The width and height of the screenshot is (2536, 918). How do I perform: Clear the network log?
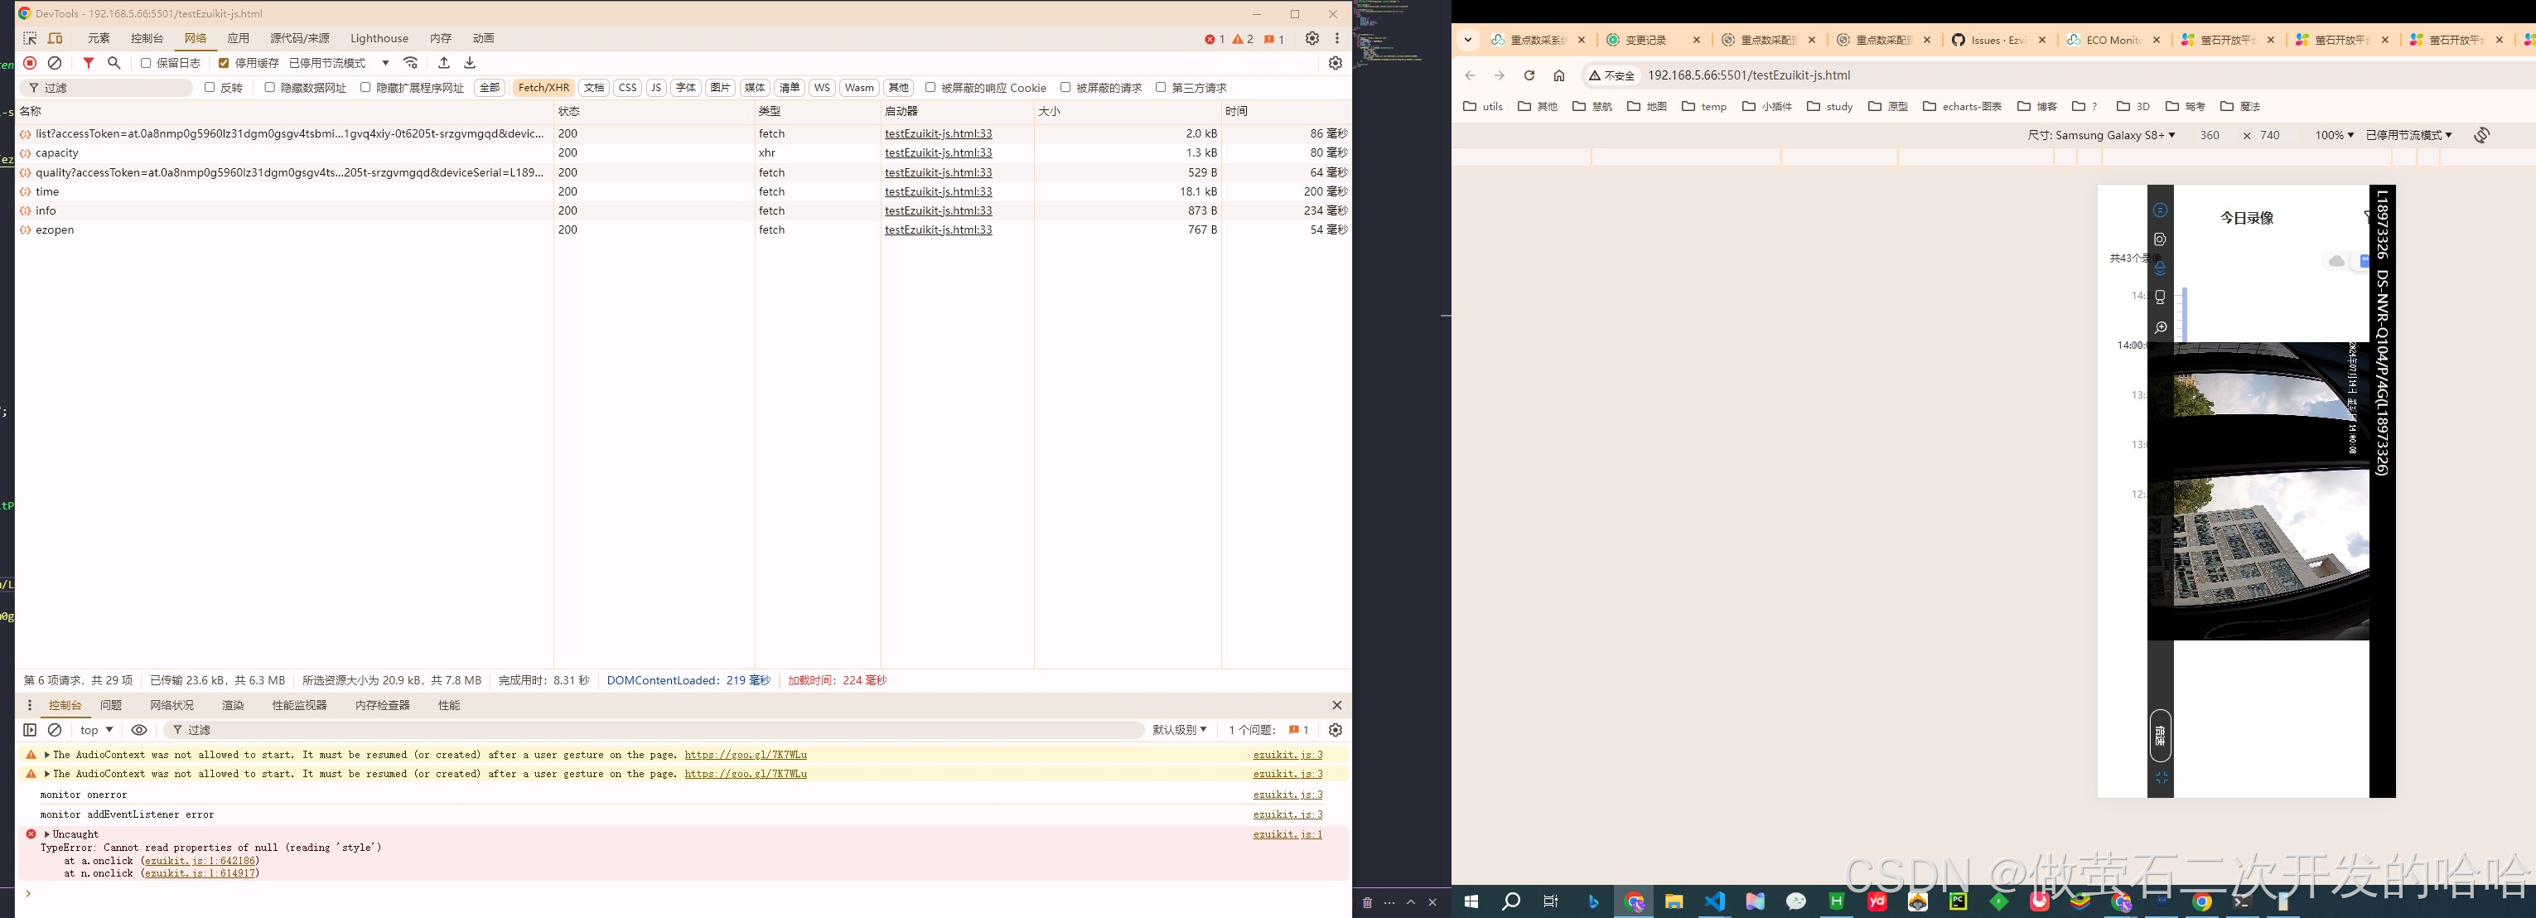[56, 63]
